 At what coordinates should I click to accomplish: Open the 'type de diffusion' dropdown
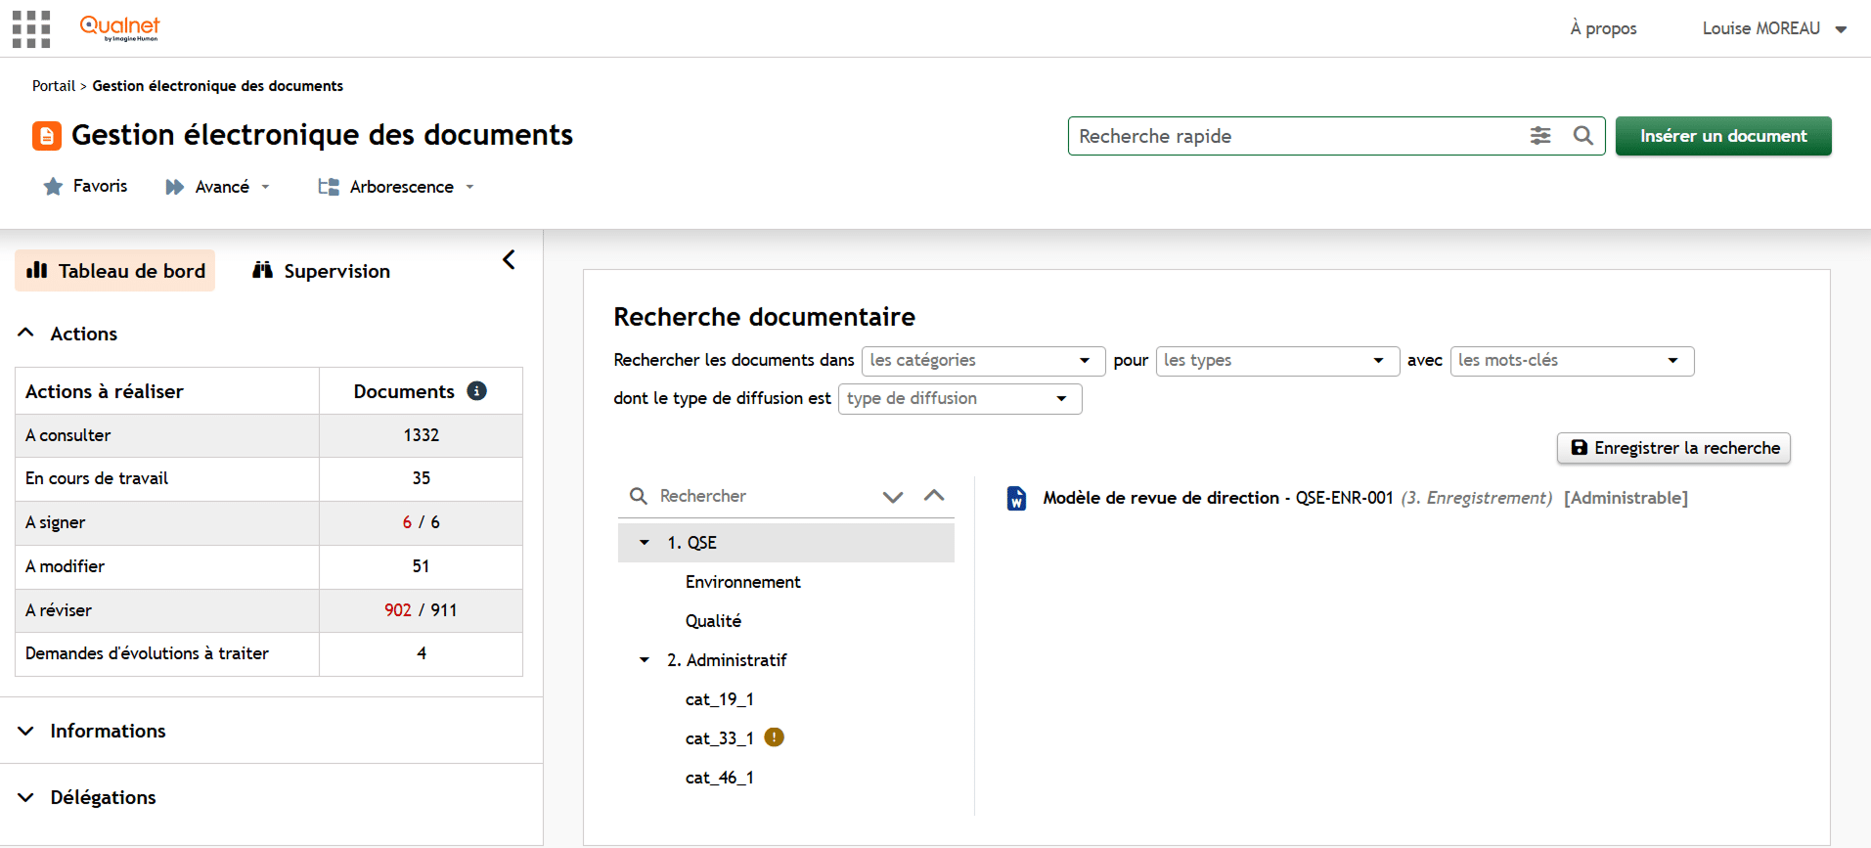pos(959,399)
